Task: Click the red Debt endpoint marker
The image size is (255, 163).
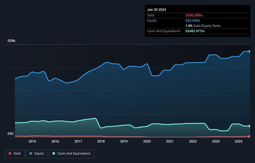Action: 250,136
